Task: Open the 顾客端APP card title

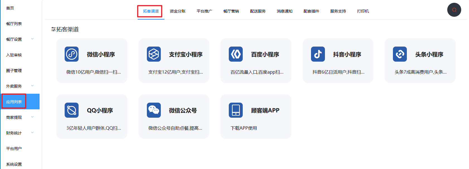Action: pos(265,110)
